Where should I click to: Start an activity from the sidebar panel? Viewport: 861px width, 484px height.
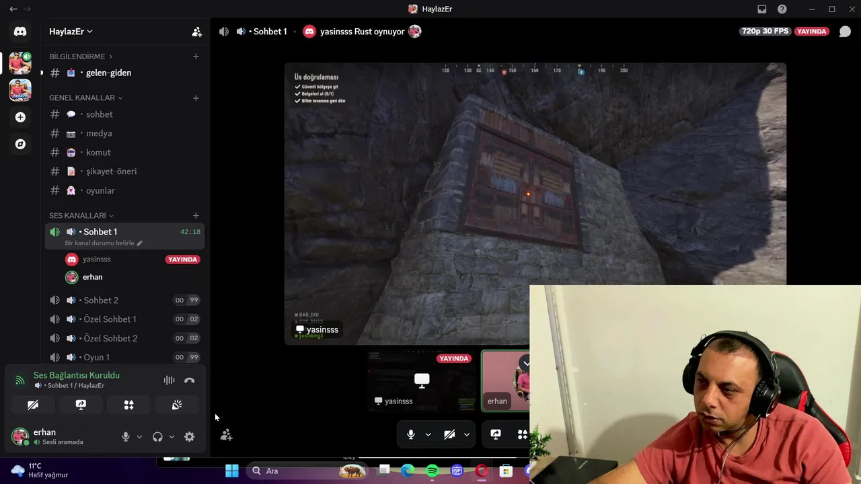coord(128,405)
